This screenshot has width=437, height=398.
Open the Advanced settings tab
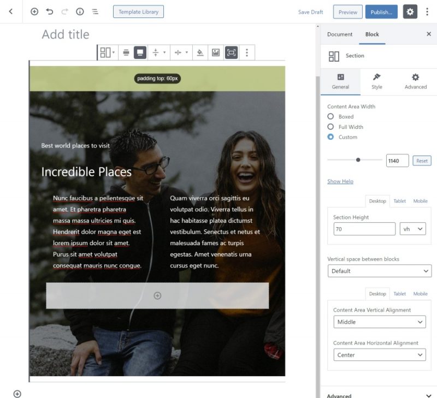click(x=416, y=81)
